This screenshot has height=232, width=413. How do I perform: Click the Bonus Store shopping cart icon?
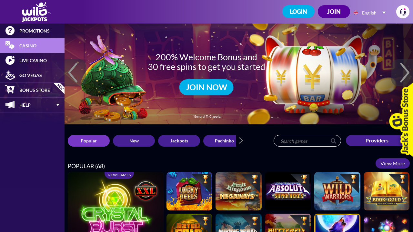tap(10, 90)
